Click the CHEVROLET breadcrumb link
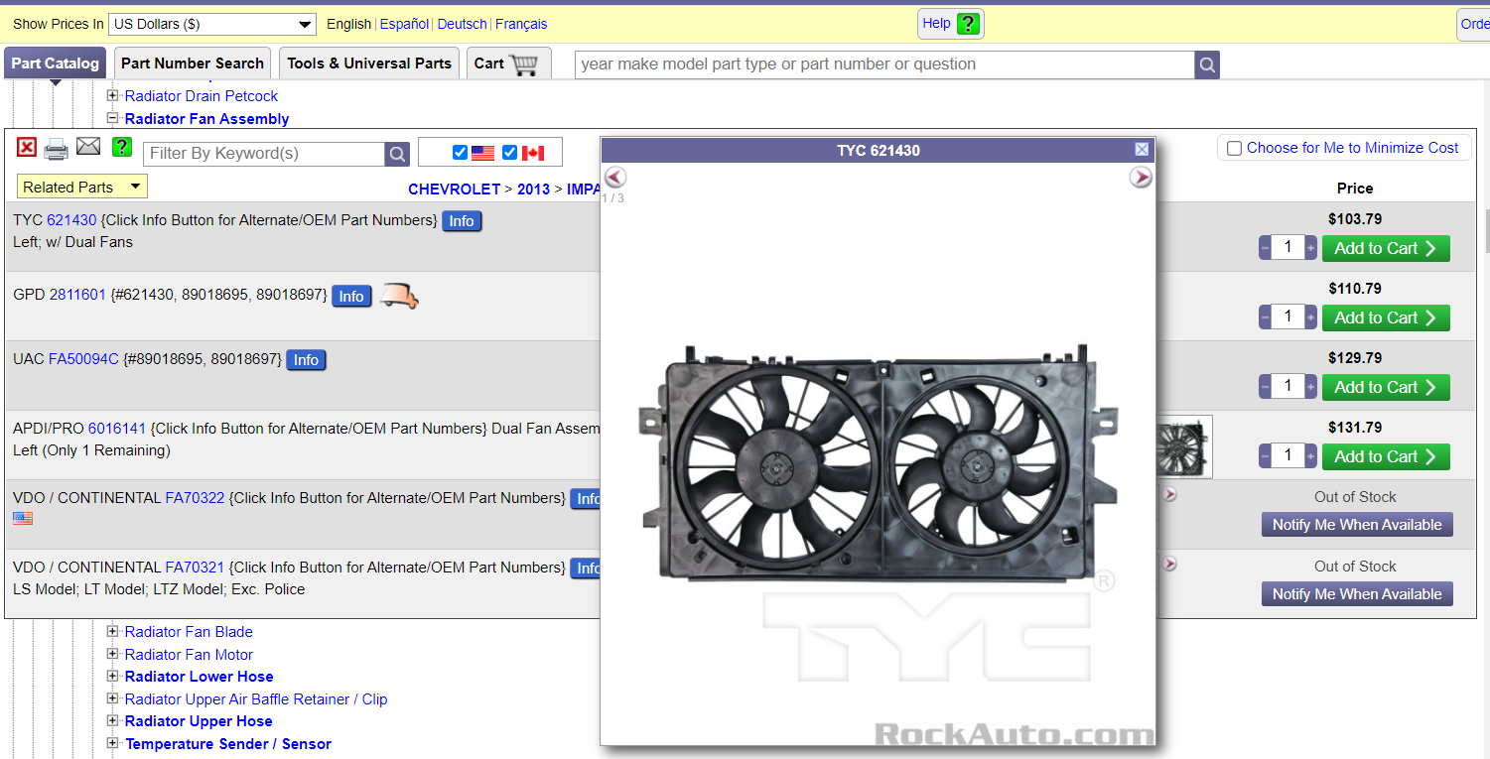 click(x=454, y=189)
